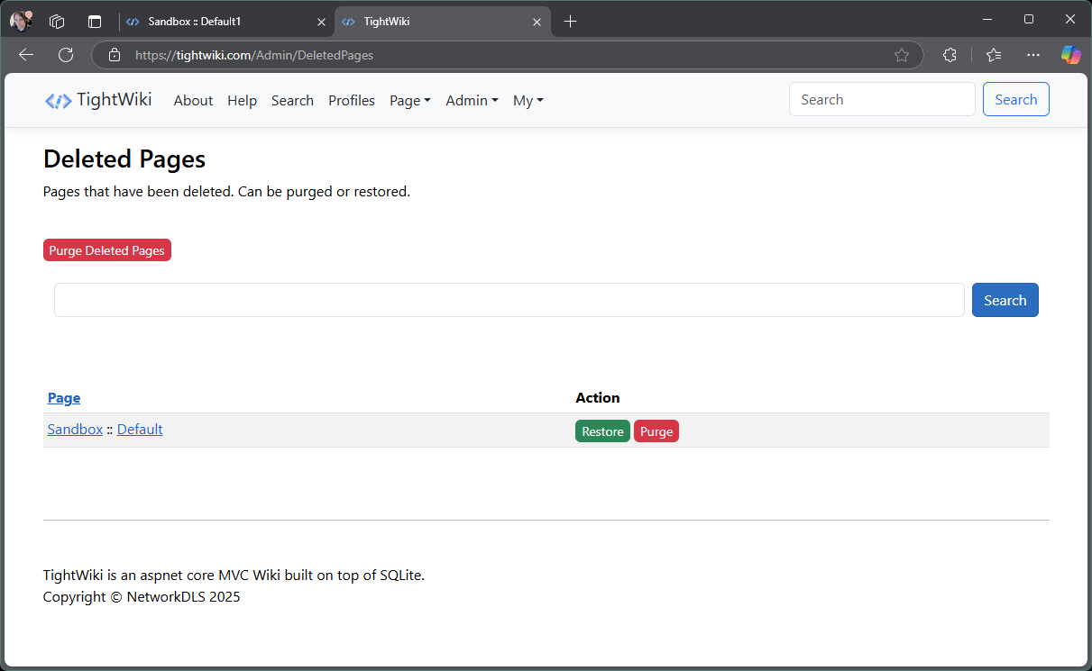Open the browser extensions puzzle icon
The image size is (1092, 671).
(950, 55)
